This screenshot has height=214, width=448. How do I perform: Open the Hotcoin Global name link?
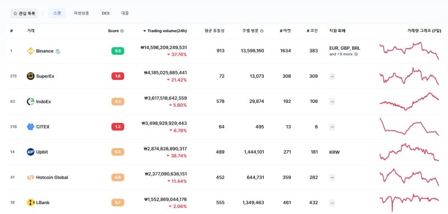(52, 177)
